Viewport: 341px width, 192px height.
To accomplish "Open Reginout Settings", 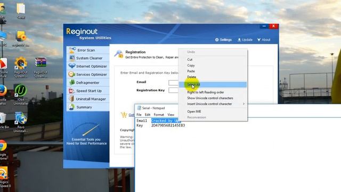I will pyautogui.click(x=223, y=40).
